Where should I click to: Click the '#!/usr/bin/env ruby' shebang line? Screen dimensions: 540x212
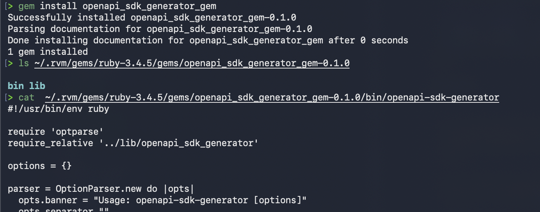[x=58, y=109]
